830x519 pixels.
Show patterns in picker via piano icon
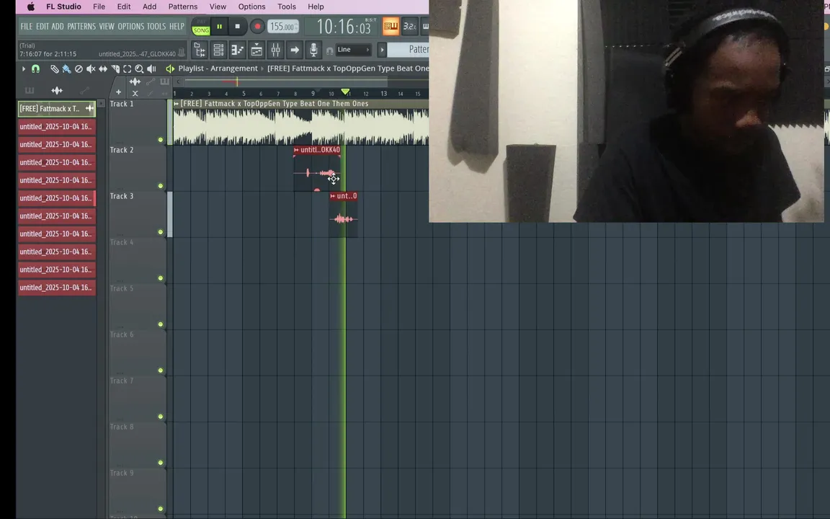point(30,91)
